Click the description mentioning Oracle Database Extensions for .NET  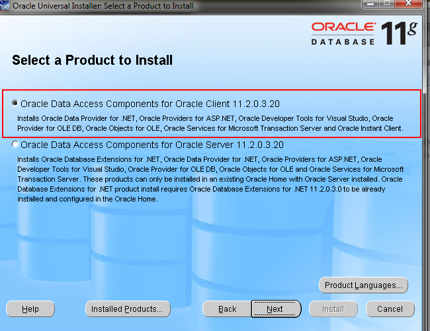pyautogui.click(x=210, y=179)
